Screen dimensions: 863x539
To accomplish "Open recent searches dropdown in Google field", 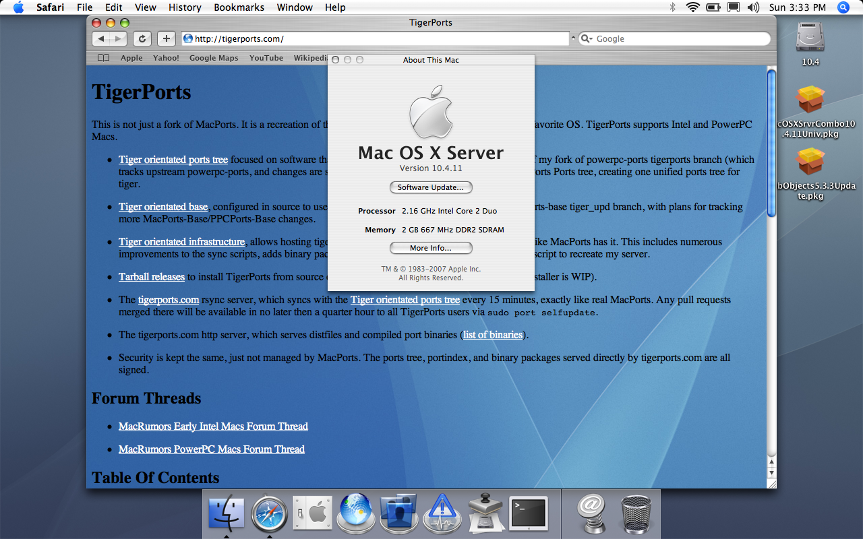I will (x=587, y=38).
